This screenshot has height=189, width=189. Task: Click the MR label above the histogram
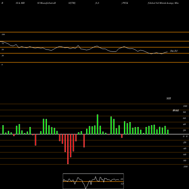(x=169, y=98)
